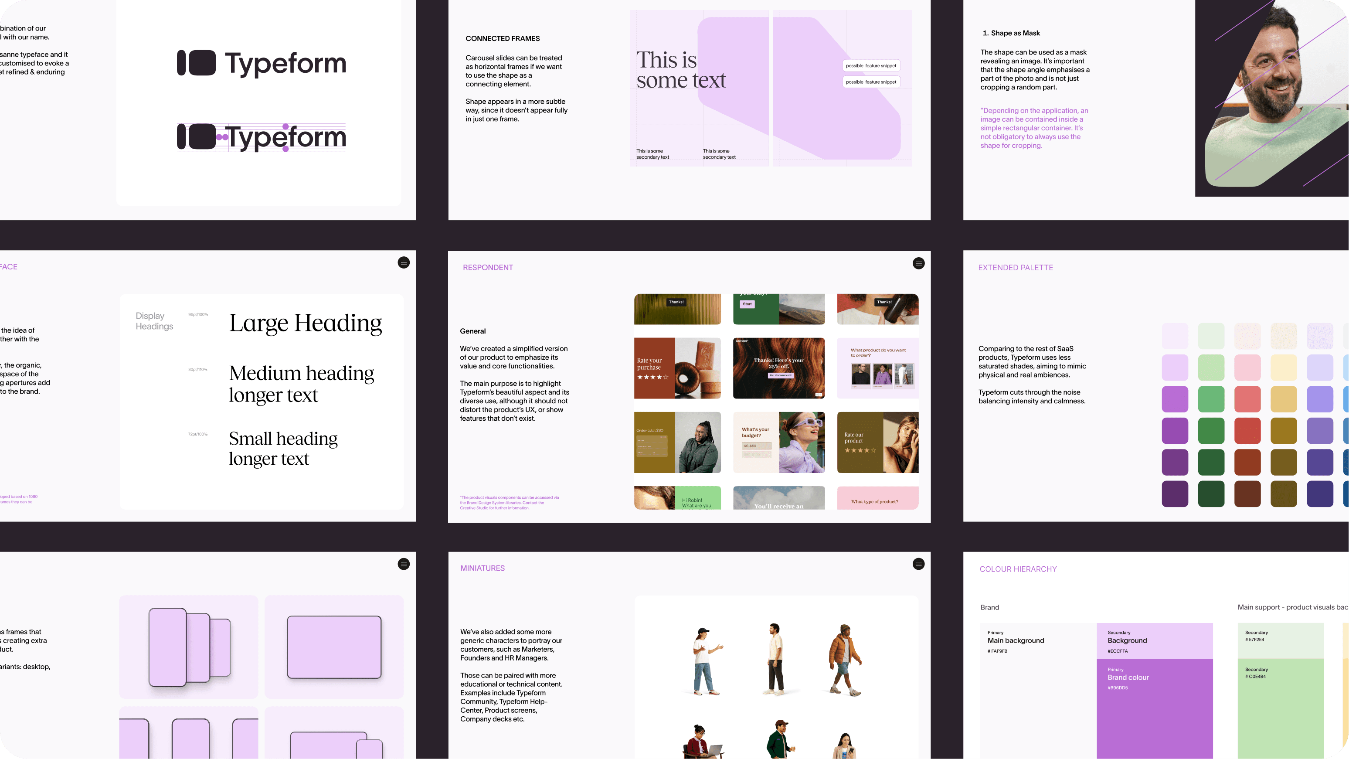Click the COLOUR HIERARCHY section title
The image size is (1349, 759).
coord(1018,569)
